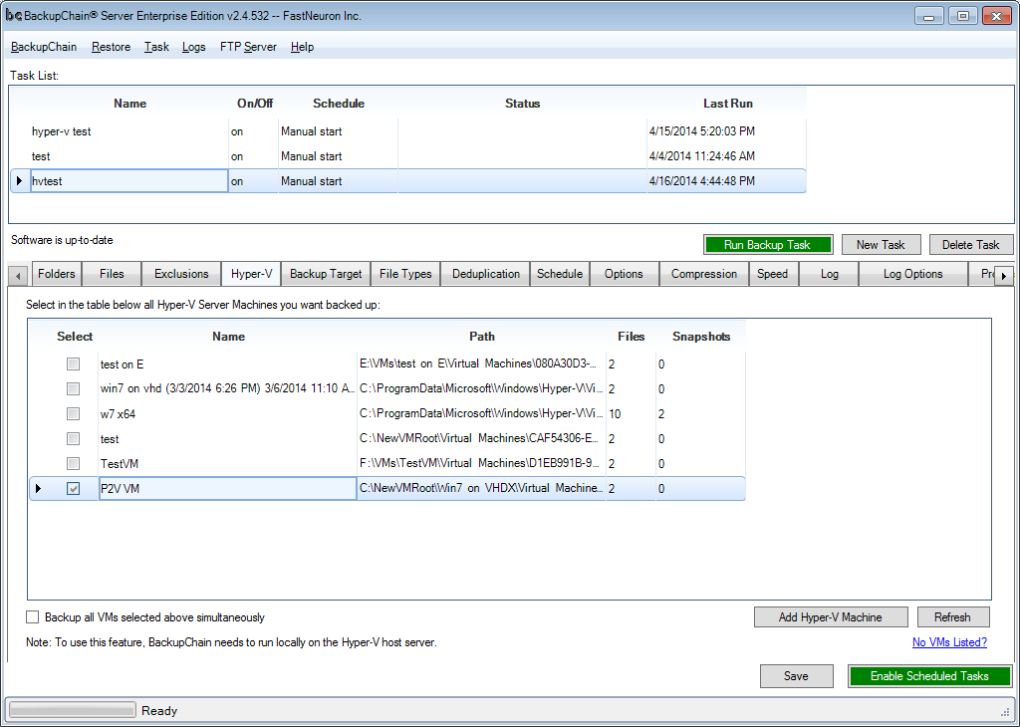This screenshot has width=1020, height=727.
Task: Switch to the Options tab
Action: click(x=624, y=274)
